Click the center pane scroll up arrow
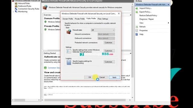This screenshot has width=193, height=108. tap(132, 4)
